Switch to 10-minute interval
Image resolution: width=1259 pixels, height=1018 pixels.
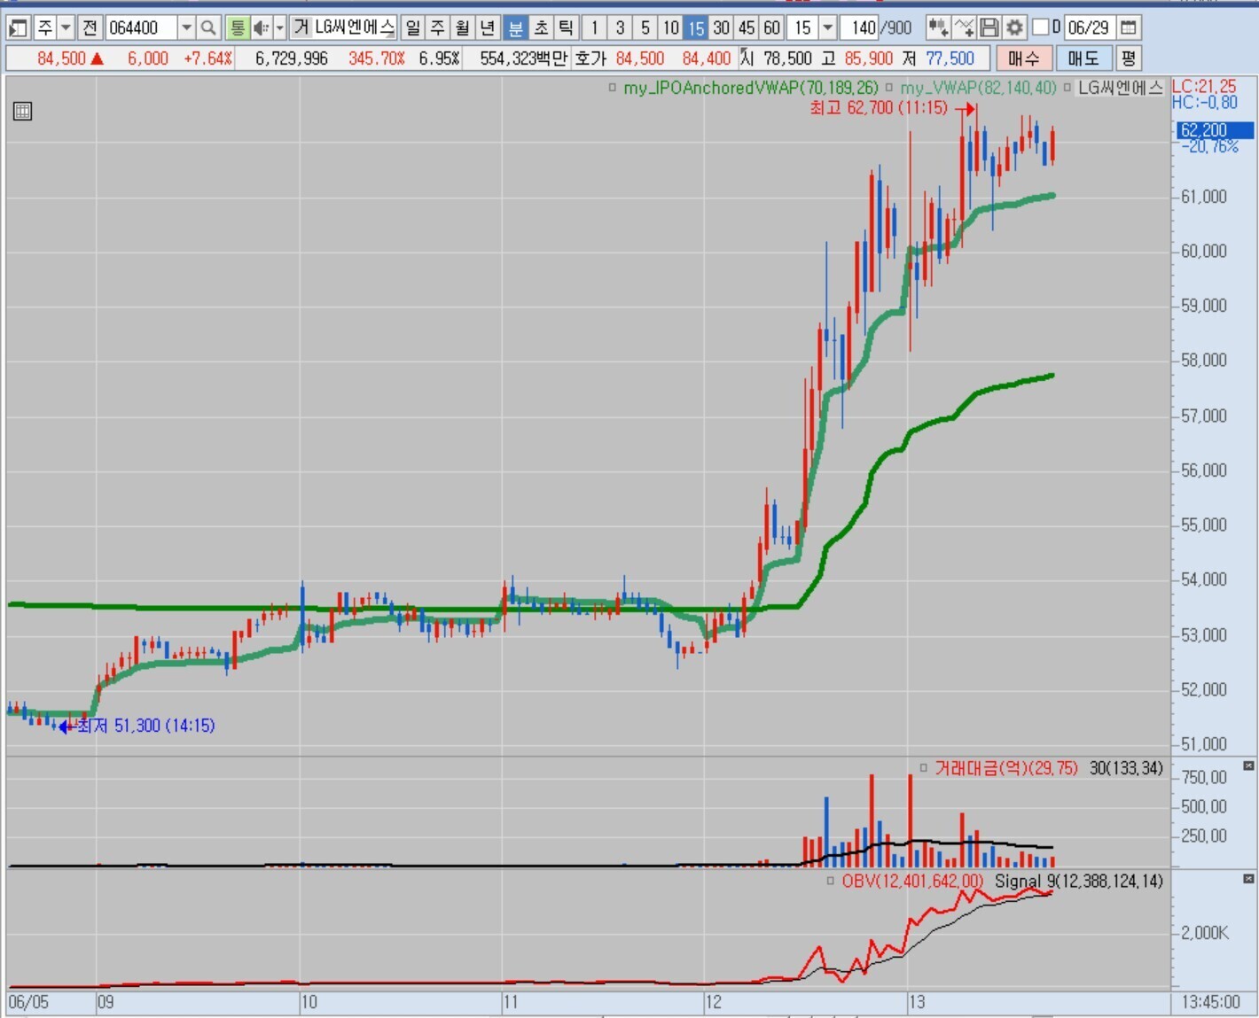[671, 28]
